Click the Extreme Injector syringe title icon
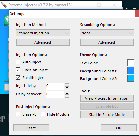The height and width of the screenshot is (136, 139). tap(4, 5)
